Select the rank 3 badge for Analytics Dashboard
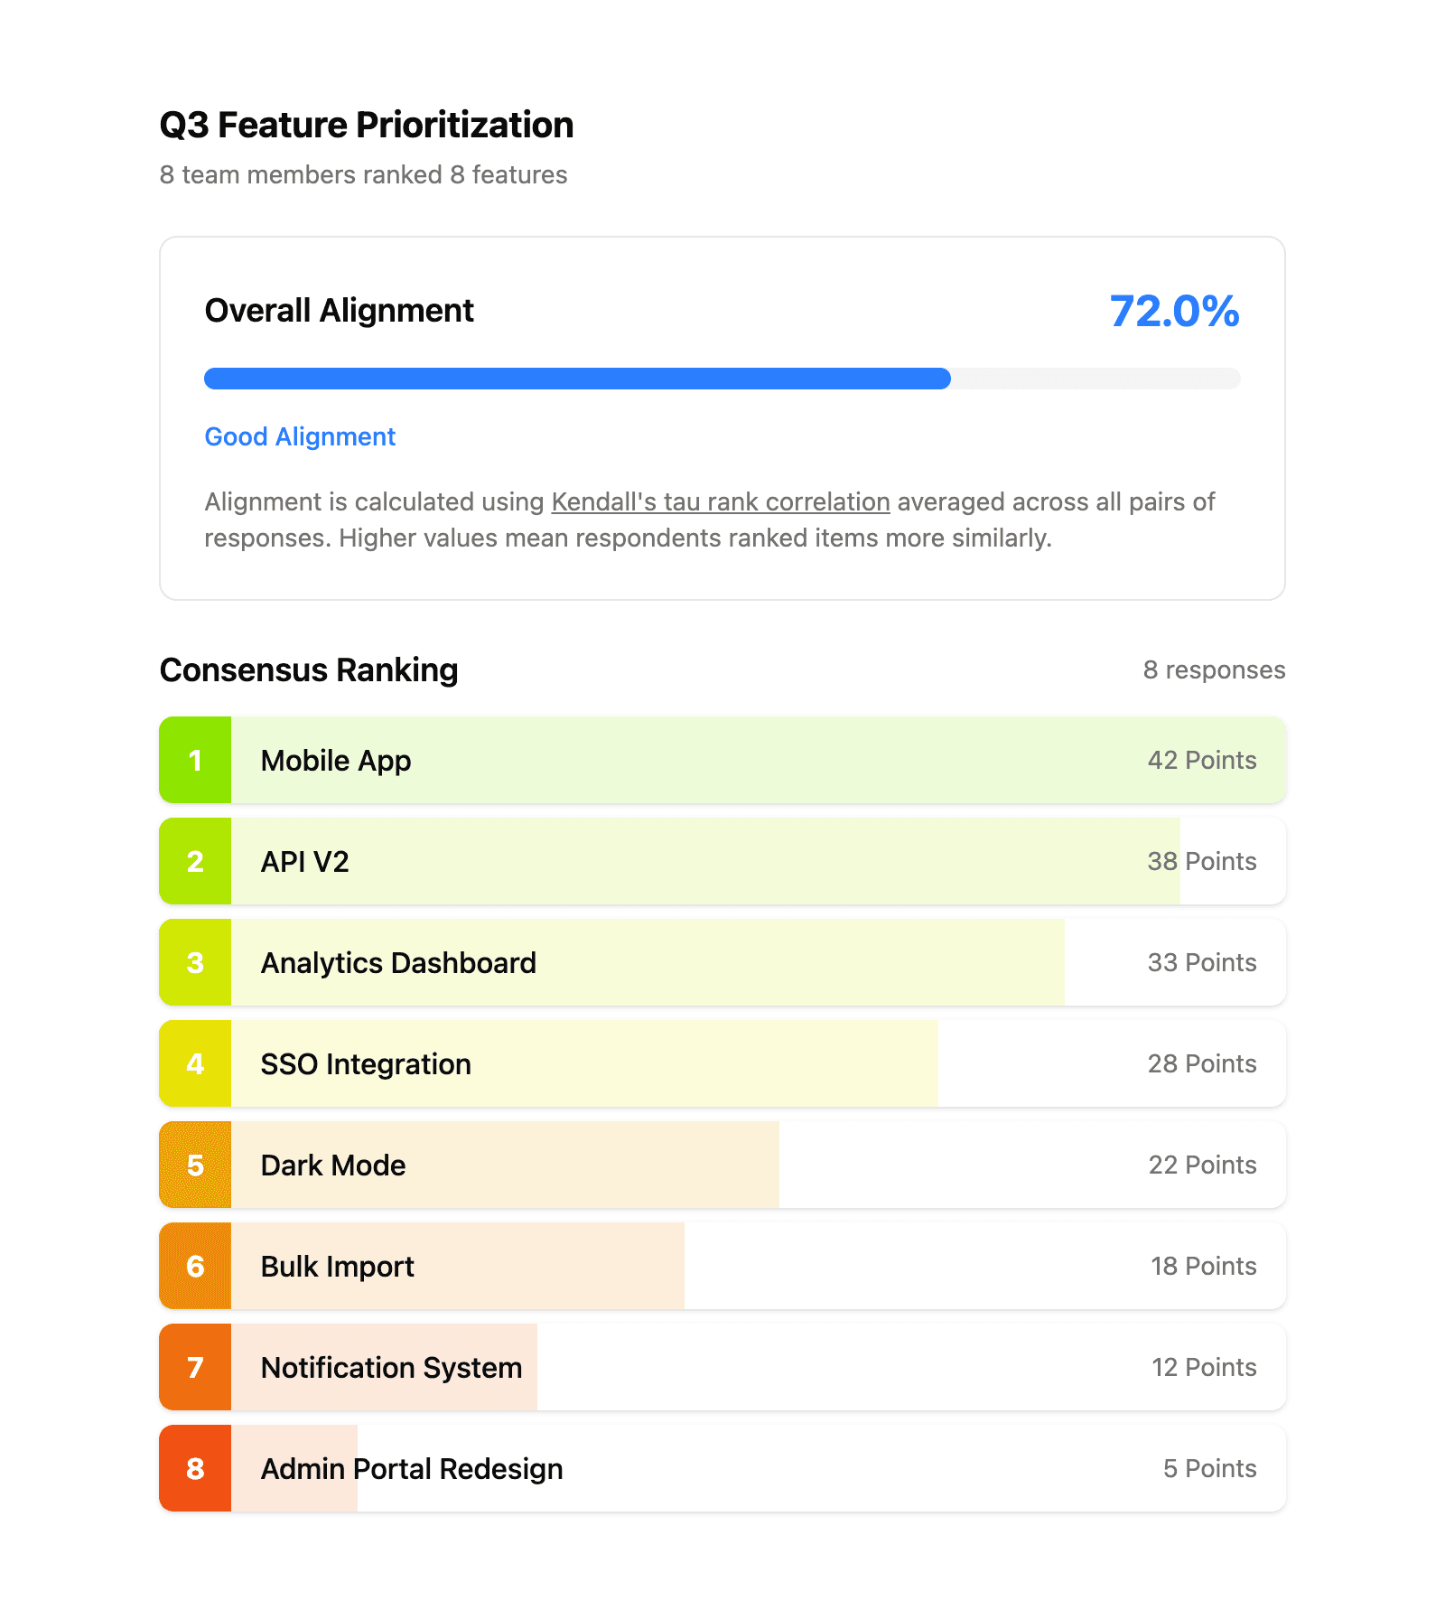The image size is (1445, 1610). point(195,962)
